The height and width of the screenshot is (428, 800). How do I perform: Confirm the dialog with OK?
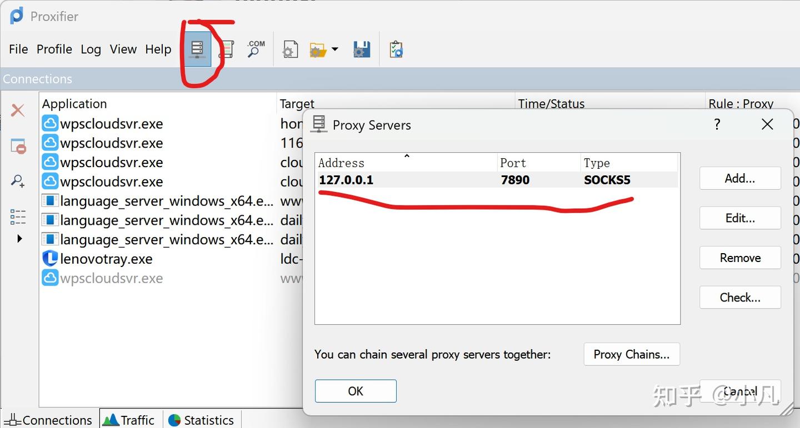click(356, 391)
